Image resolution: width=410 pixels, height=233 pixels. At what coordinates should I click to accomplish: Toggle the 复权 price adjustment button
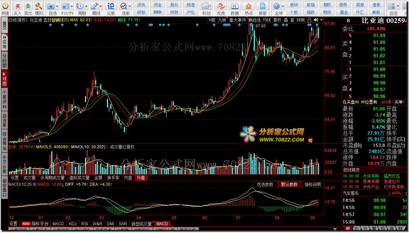point(277,20)
